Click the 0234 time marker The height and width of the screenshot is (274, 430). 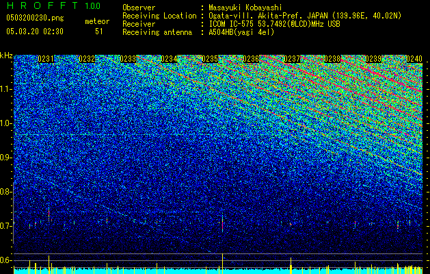169,59
